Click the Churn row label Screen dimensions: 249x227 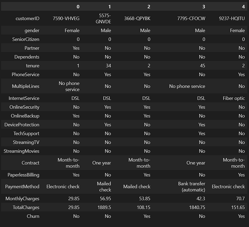click(33, 216)
